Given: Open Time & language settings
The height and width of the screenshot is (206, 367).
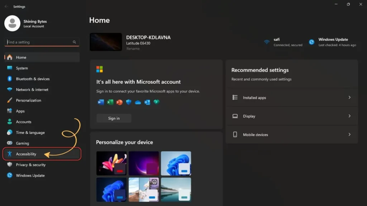Looking at the screenshot, I should coord(30,133).
